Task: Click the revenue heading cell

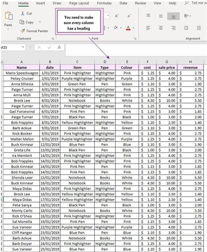Action: pos(190,67)
